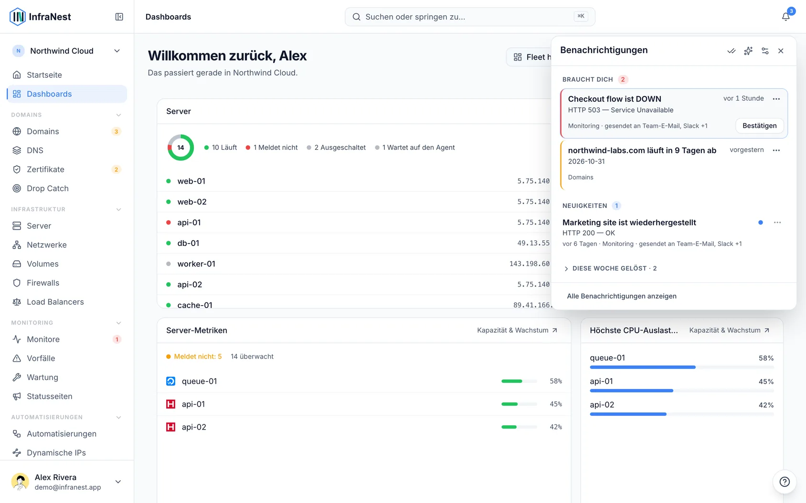Open Firewalls in the sidebar
The image size is (806, 503).
point(67,283)
